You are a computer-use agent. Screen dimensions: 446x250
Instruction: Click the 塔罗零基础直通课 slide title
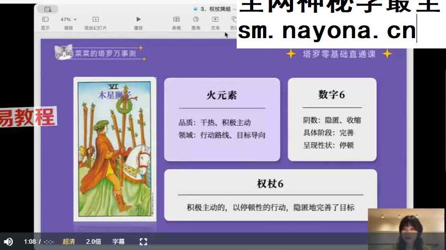pos(339,54)
